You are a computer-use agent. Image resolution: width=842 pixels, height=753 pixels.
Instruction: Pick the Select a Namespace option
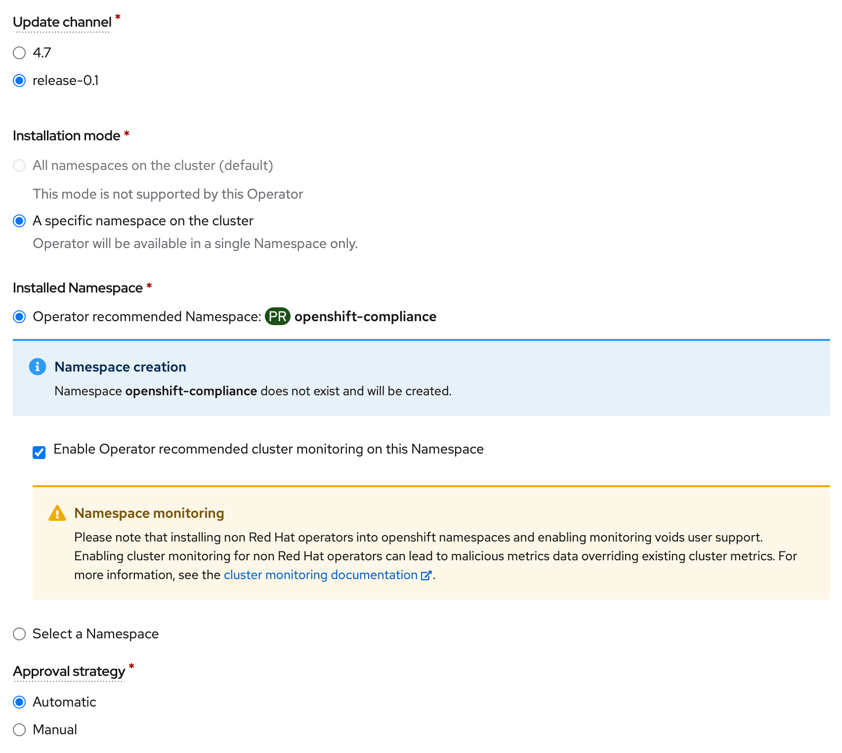pyautogui.click(x=19, y=634)
